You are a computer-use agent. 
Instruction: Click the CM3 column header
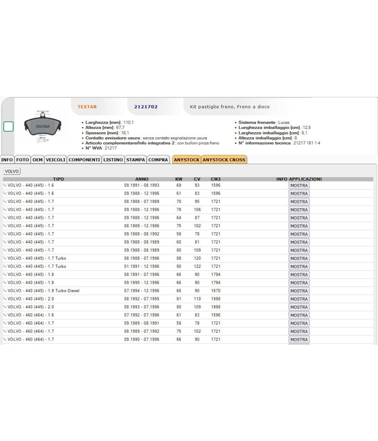(x=216, y=179)
